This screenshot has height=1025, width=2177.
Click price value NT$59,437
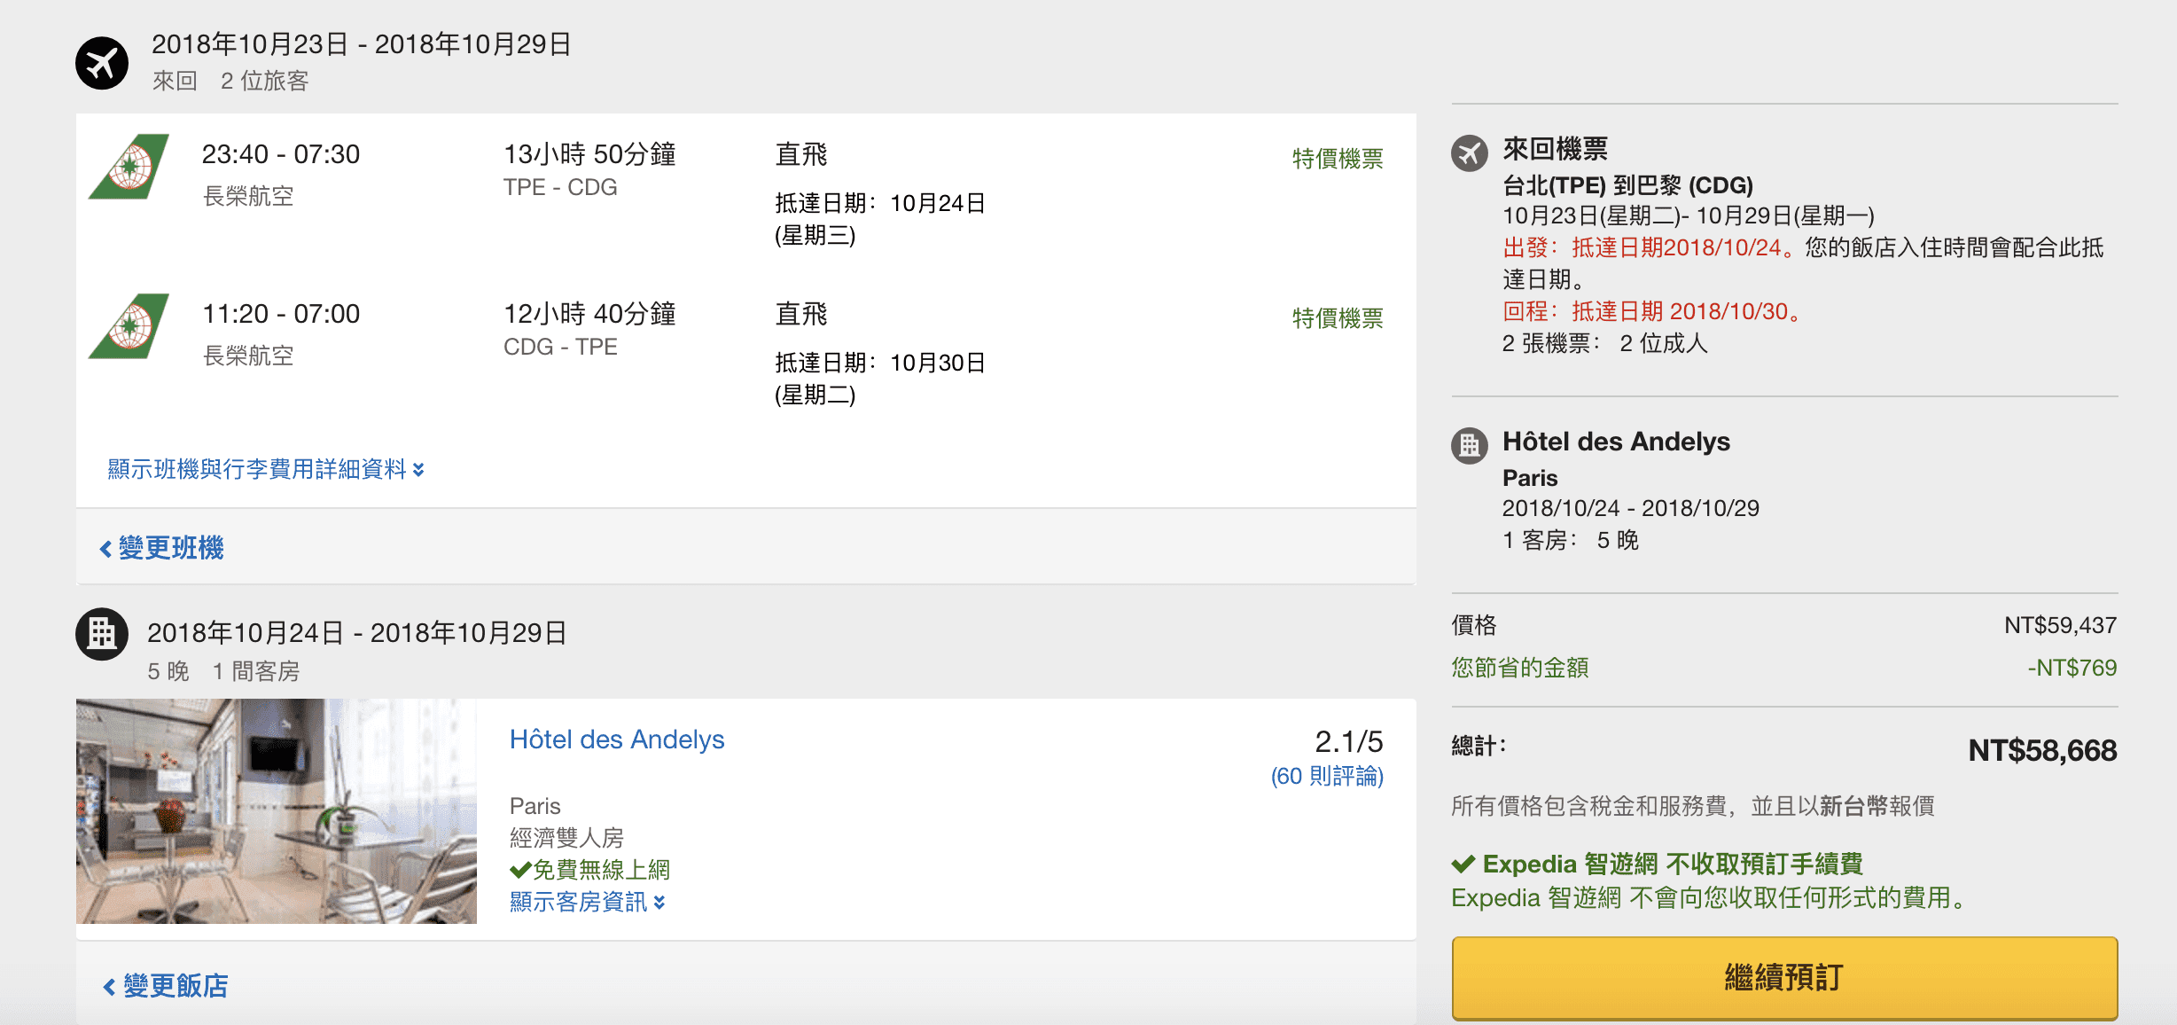tap(2061, 626)
